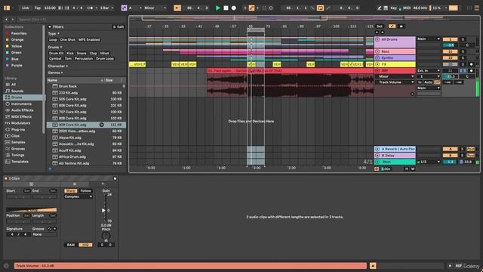483x272 pixels.
Task: Toggle the RAM mode button
Action: 71,245
